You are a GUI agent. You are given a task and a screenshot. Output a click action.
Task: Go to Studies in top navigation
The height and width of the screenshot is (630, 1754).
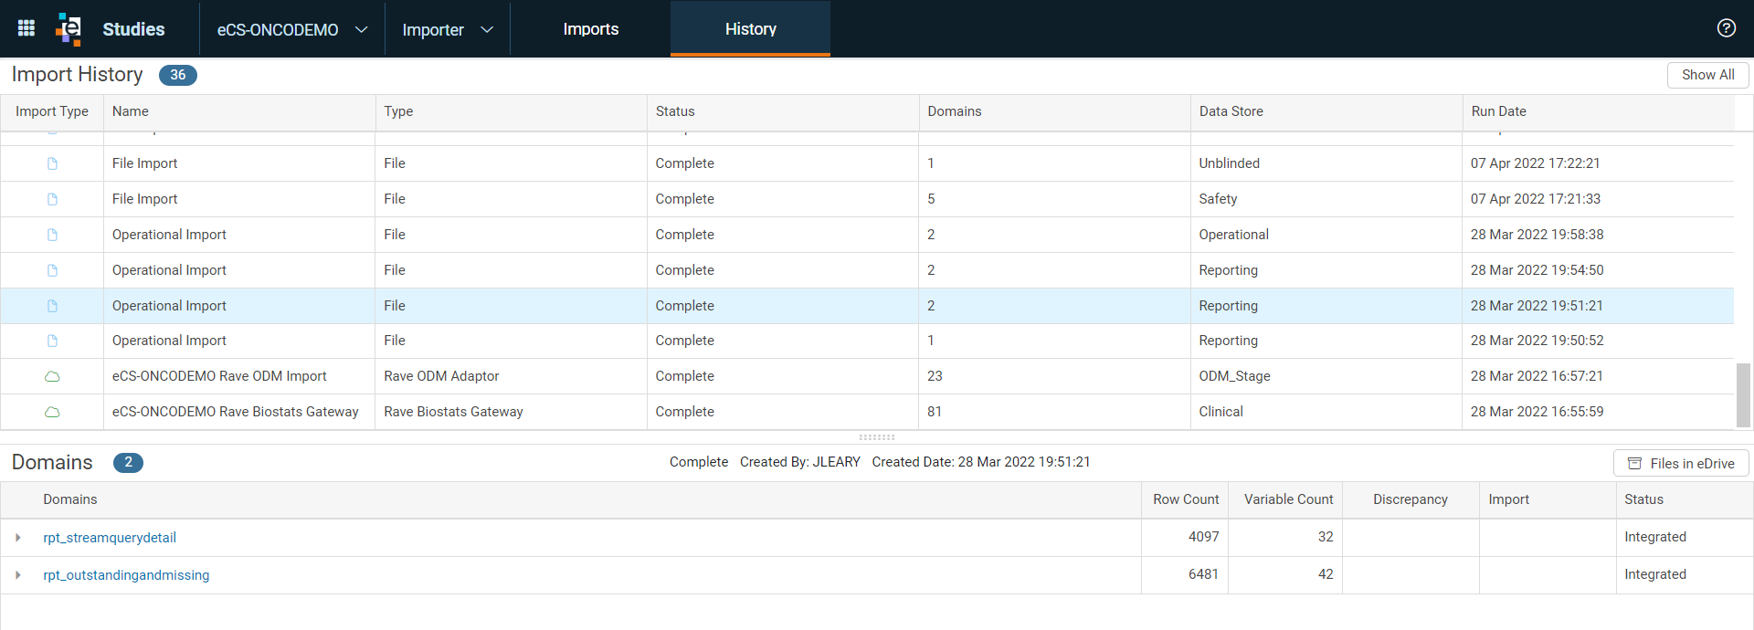click(x=133, y=29)
